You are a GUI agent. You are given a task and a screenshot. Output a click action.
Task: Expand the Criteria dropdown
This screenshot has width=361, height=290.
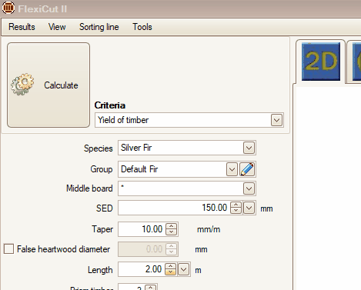(x=276, y=120)
